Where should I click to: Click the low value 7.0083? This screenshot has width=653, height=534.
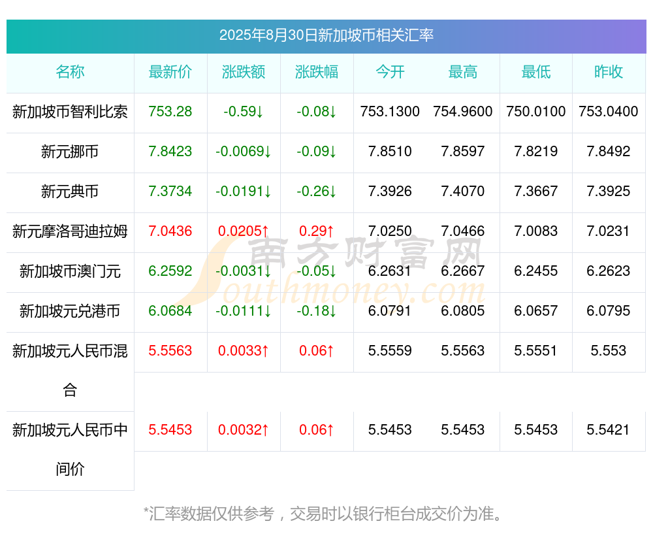click(536, 231)
